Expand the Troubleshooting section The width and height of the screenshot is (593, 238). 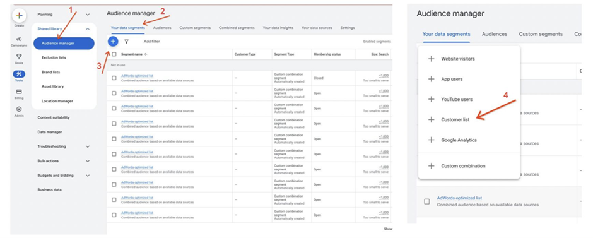click(88, 146)
